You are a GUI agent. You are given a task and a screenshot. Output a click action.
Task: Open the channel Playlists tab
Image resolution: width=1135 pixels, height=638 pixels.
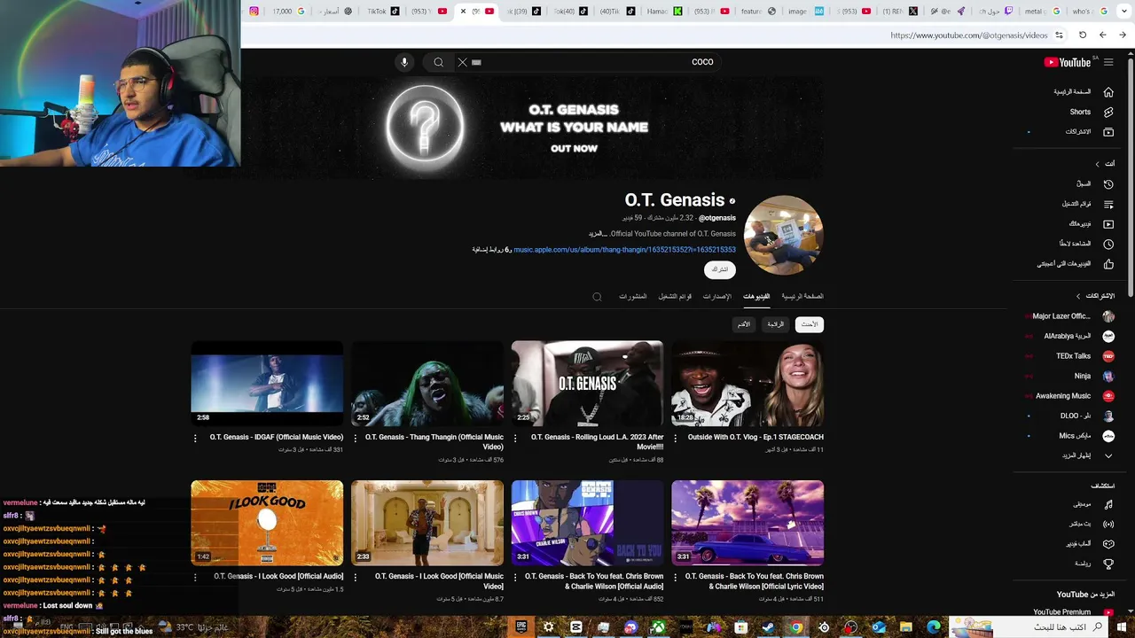tap(675, 296)
